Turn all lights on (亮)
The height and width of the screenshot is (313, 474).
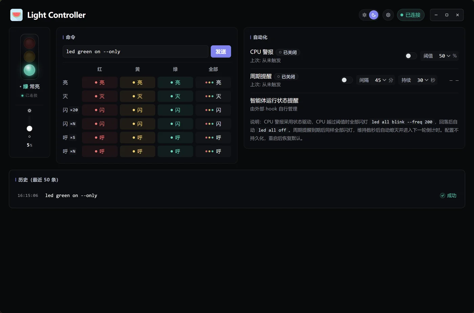pos(213,83)
